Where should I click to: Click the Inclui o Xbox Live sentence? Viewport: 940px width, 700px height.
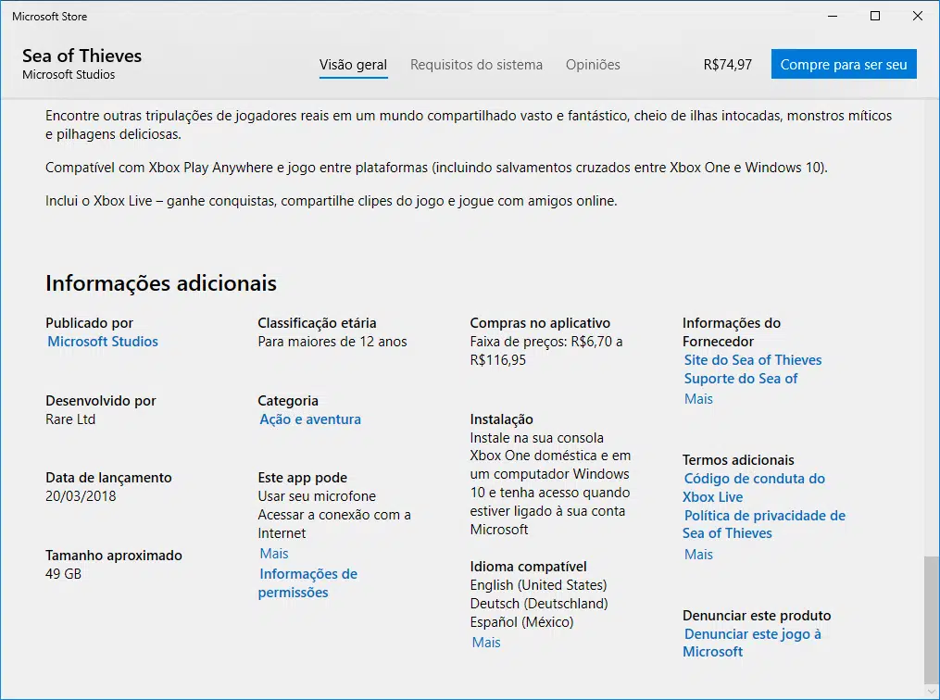coord(331,201)
